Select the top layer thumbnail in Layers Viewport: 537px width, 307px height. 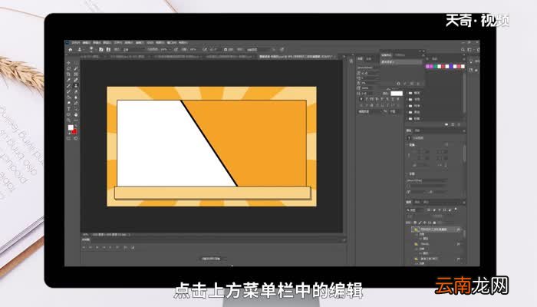click(x=416, y=229)
